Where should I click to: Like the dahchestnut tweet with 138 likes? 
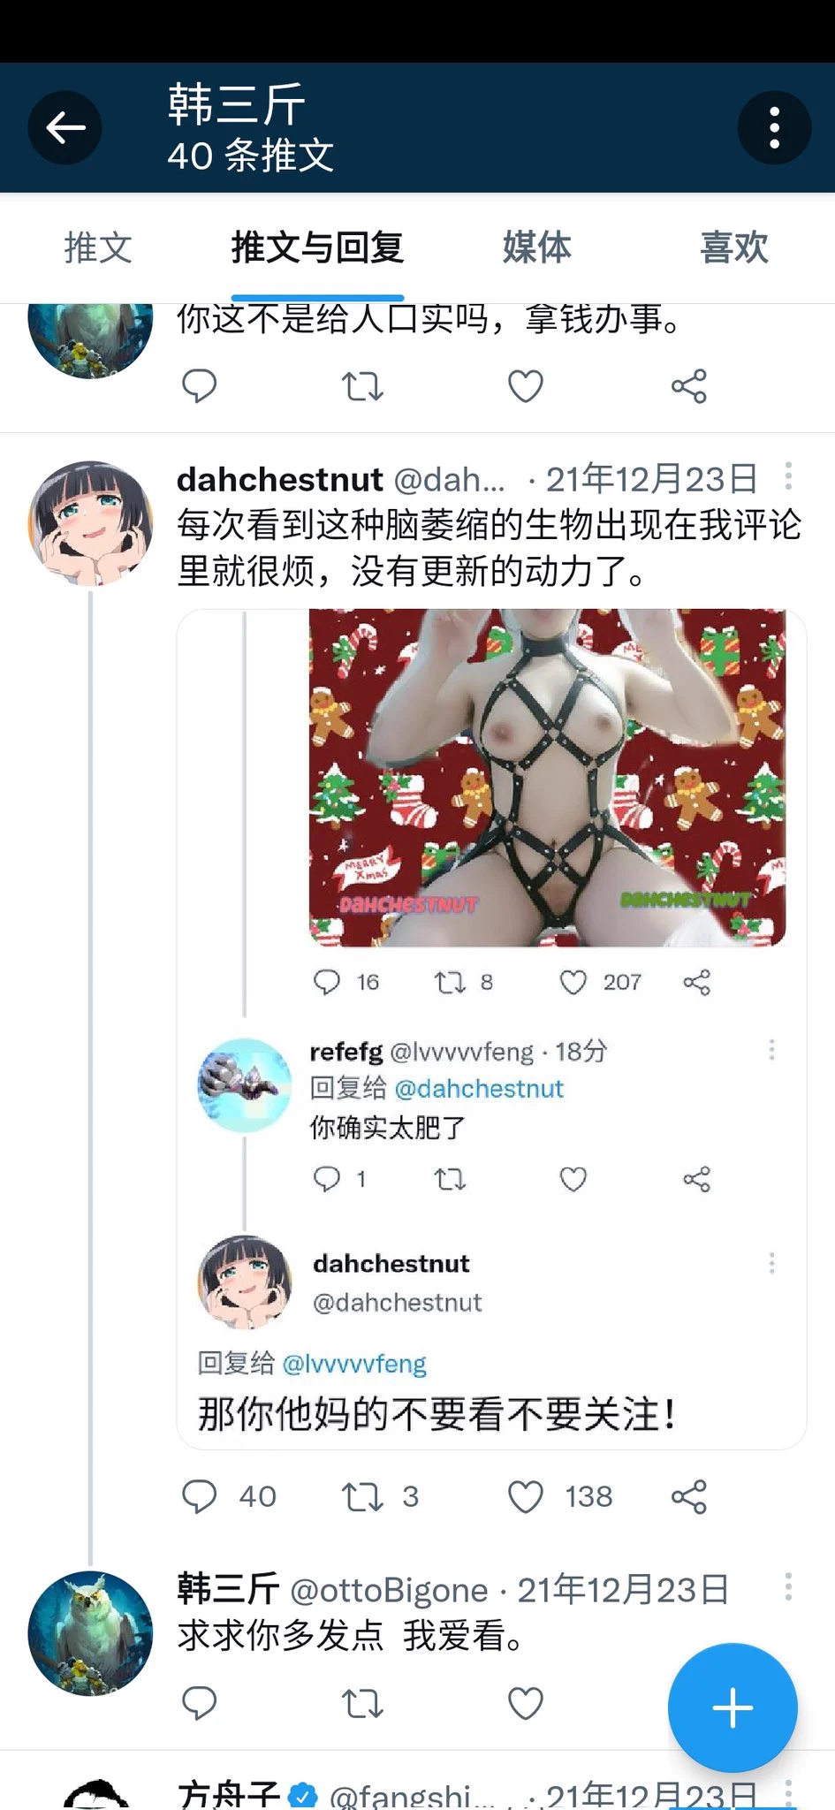pos(526,1497)
